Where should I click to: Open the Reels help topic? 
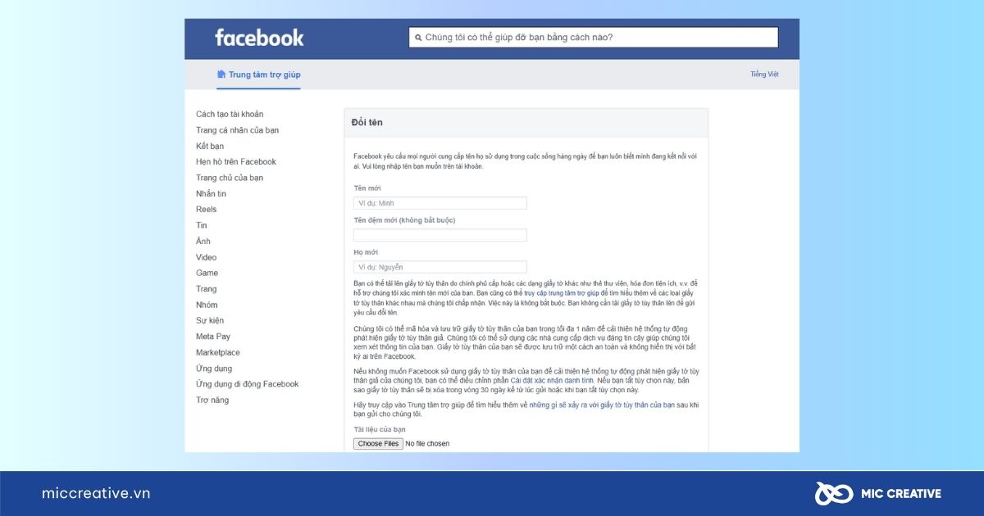pos(207,209)
